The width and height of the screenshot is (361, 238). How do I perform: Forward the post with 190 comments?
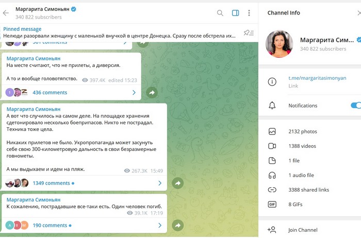177,225
